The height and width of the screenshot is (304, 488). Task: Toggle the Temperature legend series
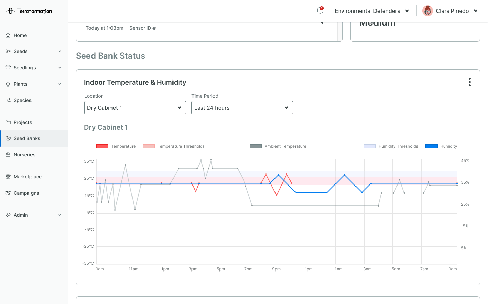coord(116,146)
